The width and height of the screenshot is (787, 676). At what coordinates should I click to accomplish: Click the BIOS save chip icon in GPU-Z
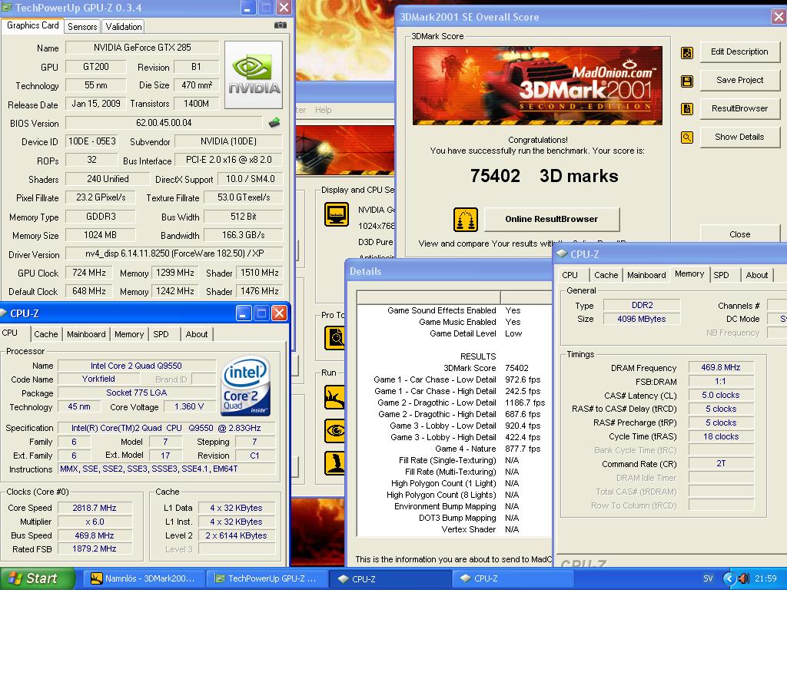click(274, 122)
